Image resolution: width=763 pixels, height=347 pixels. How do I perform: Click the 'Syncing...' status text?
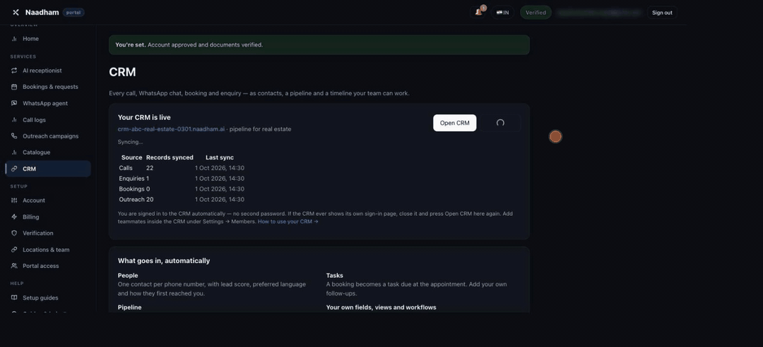pyautogui.click(x=131, y=142)
